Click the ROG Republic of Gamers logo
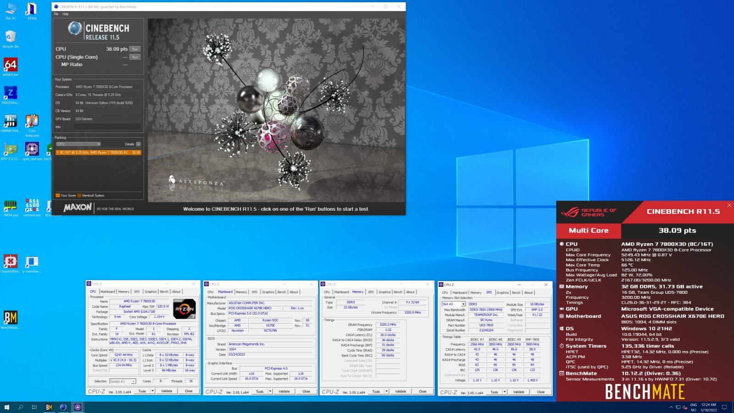Screen dimensions: 734x413 click(589, 212)
